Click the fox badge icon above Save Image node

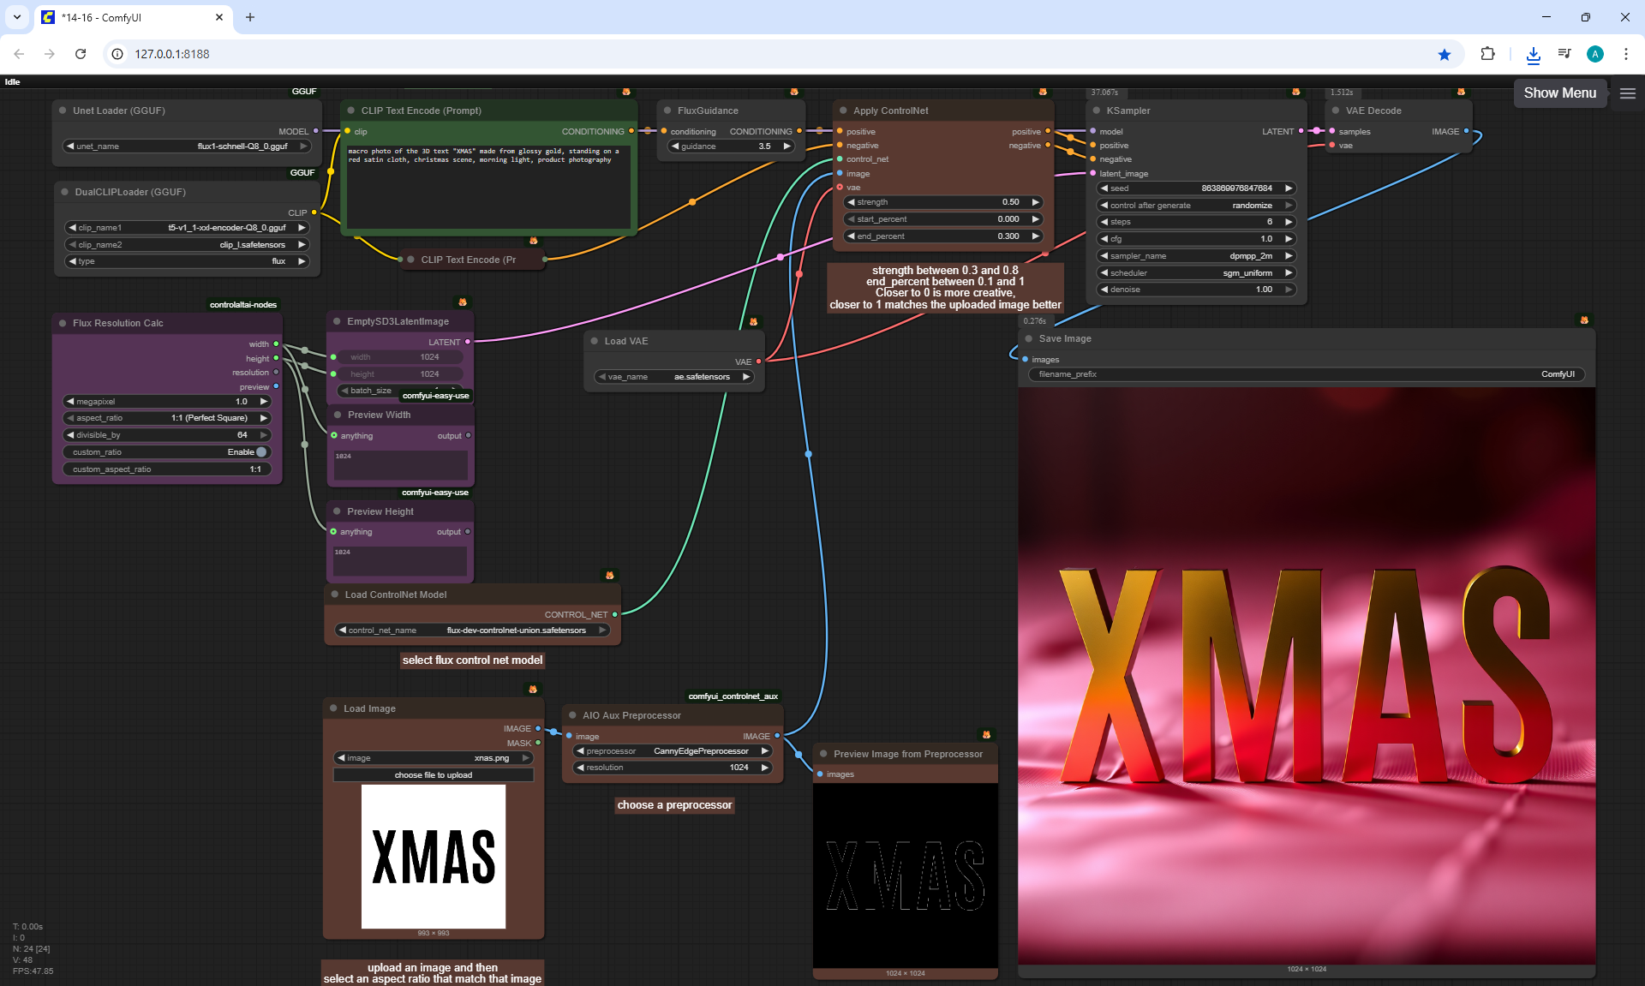coord(1584,320)
